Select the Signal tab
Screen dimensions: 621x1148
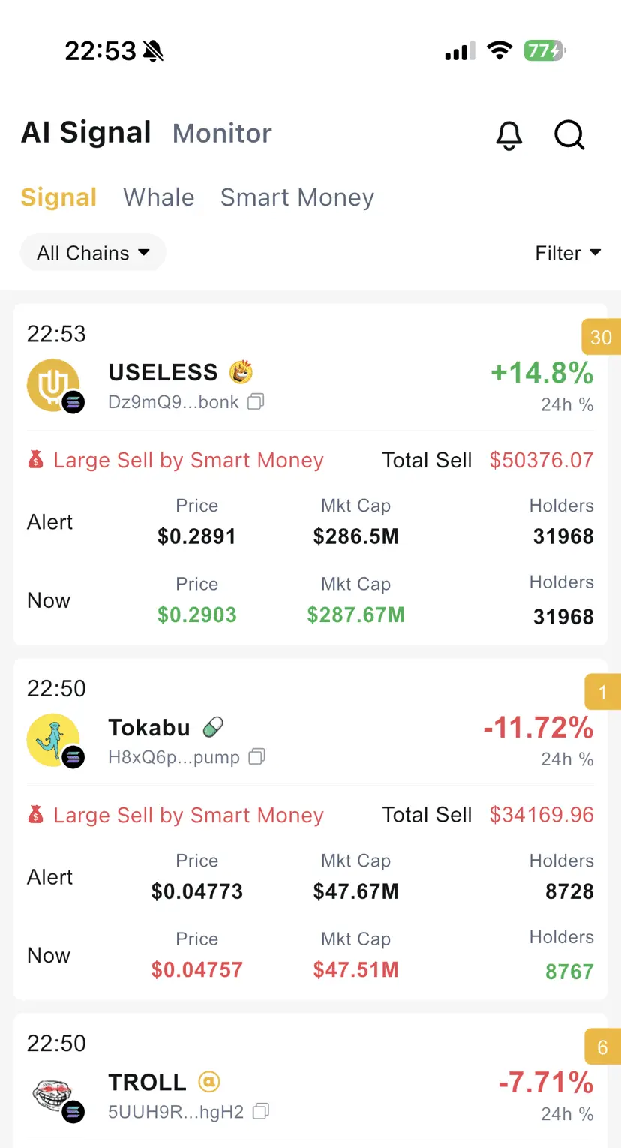(58, 197)
